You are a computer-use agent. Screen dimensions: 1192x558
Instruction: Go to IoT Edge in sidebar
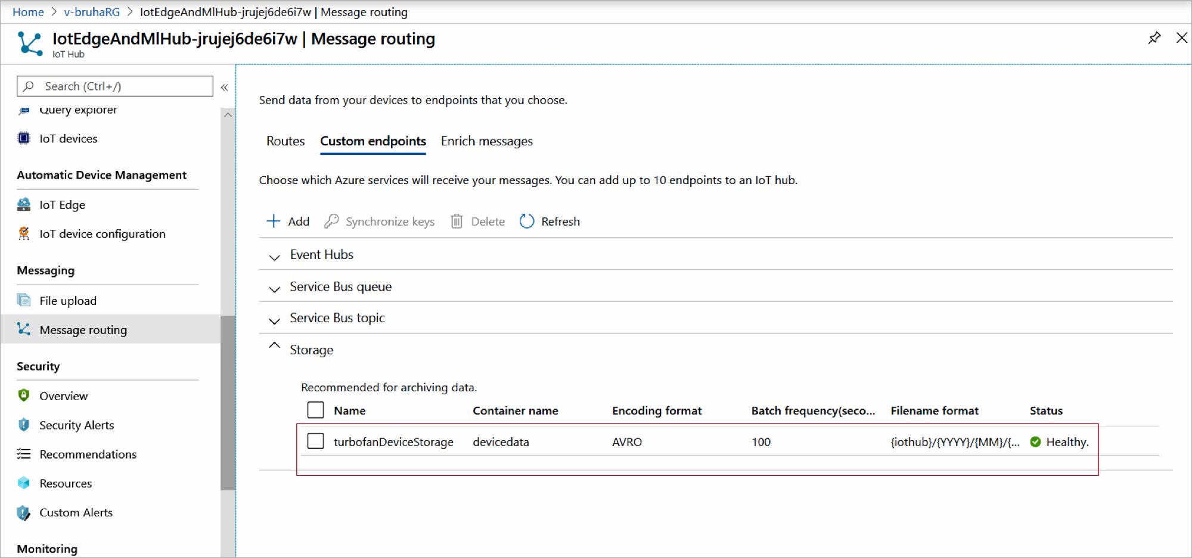[63, 205]
